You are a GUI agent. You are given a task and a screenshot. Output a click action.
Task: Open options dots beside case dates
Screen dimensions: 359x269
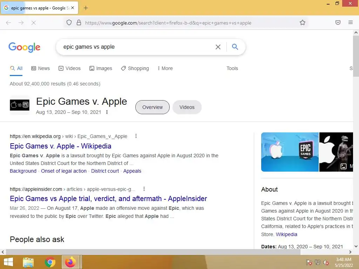(107, 112)
